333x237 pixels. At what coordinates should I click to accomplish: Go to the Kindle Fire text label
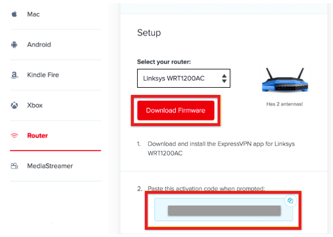[43, 75]
